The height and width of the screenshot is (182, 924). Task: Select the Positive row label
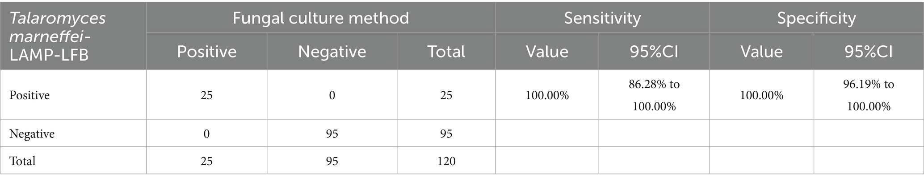pyautogui.click(x=29, y=95)
